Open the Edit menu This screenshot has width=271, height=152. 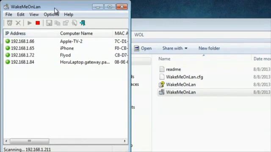tap(21, 14)
